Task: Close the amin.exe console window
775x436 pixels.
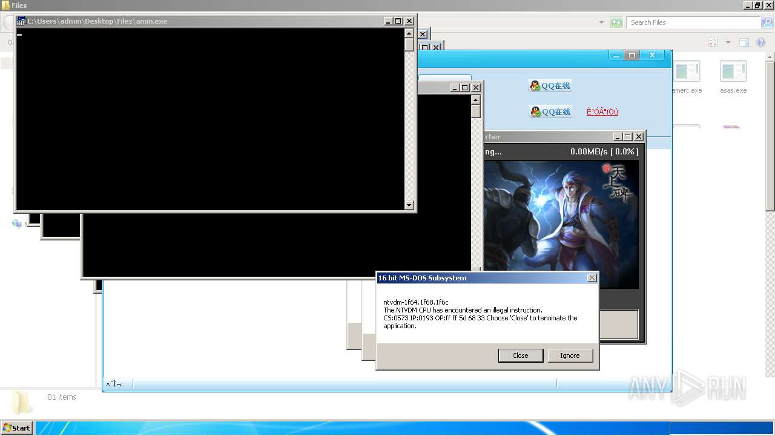Action: (x=409, y=21)
